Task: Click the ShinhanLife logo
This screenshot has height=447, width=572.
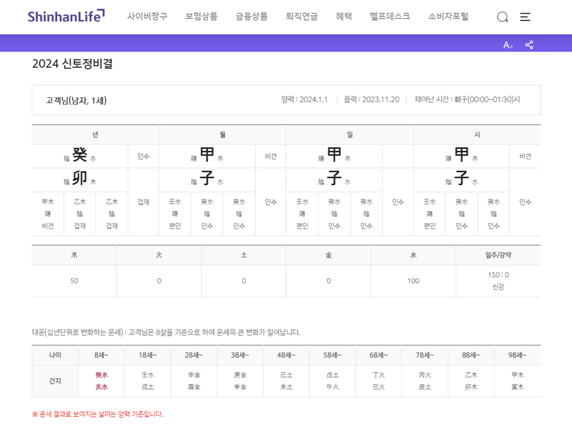Action: 65,14
